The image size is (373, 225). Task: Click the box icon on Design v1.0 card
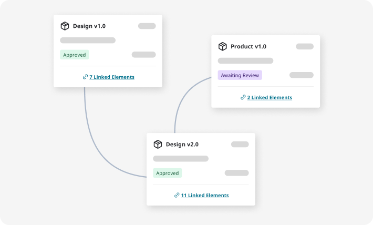click(x=65, y=26)
